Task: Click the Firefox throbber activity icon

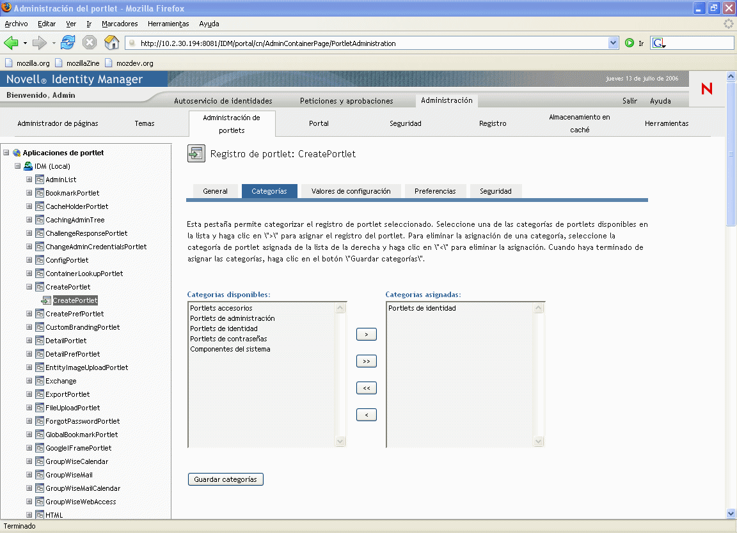Action: [x=729, y=24]
